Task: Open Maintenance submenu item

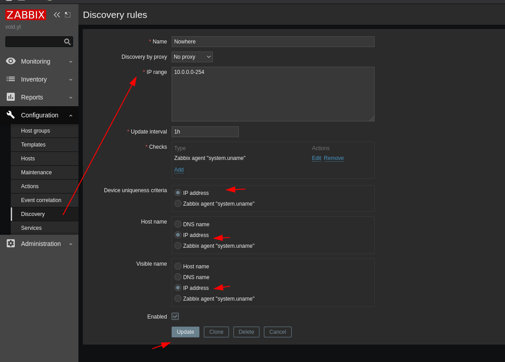Action: (x=44, y=172)
